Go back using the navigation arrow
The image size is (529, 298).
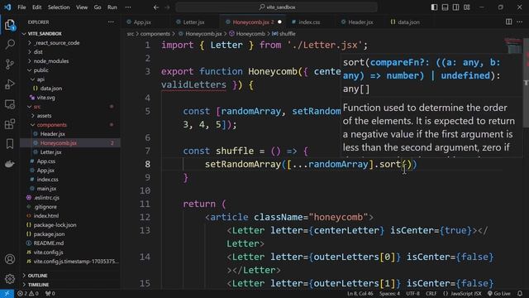pyautogui.click(x=156, y=7)
